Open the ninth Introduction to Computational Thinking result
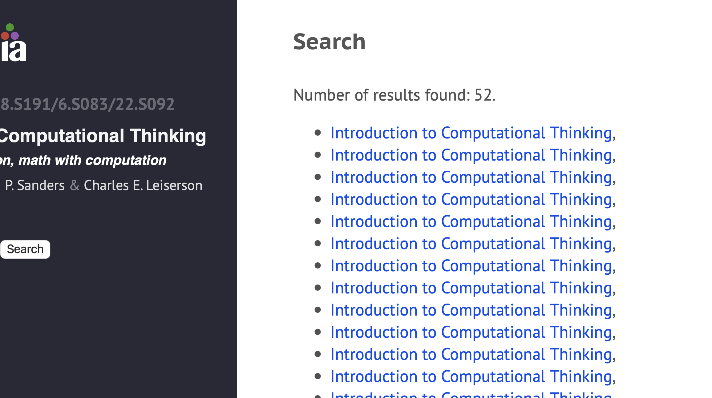Viewport: 712px width, 398px height. pos(471,310)
